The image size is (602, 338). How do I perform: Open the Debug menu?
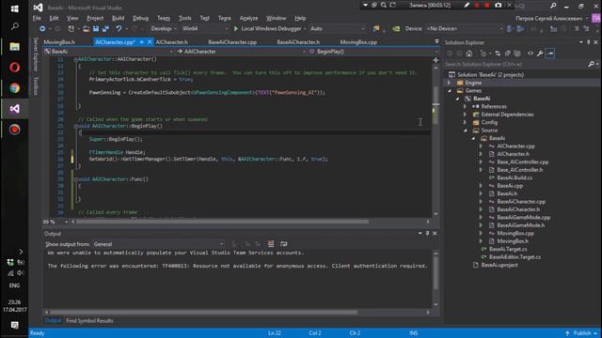point(140,19)
